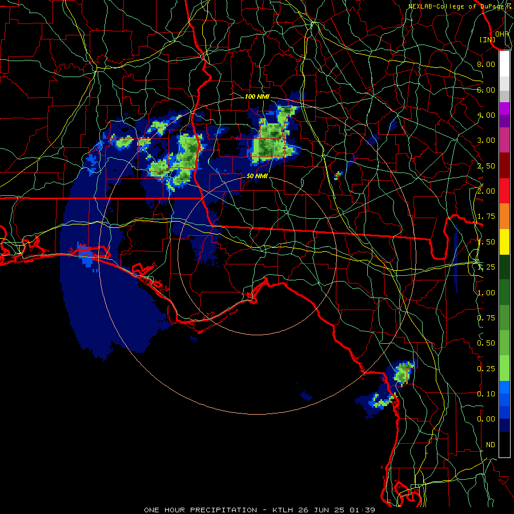This screenshot has height=514, width=514.
Task: Select the orange legend color swatch
Action: click(x=504, y=216)
